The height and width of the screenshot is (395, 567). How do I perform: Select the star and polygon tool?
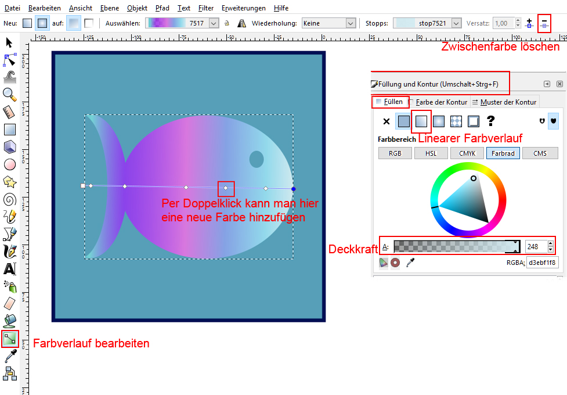coord(10,182)
